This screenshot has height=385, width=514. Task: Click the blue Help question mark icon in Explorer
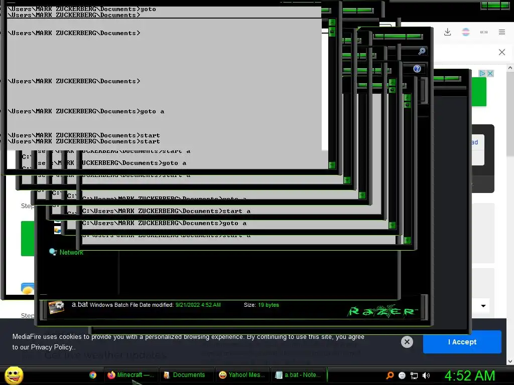tap(417, 69)
